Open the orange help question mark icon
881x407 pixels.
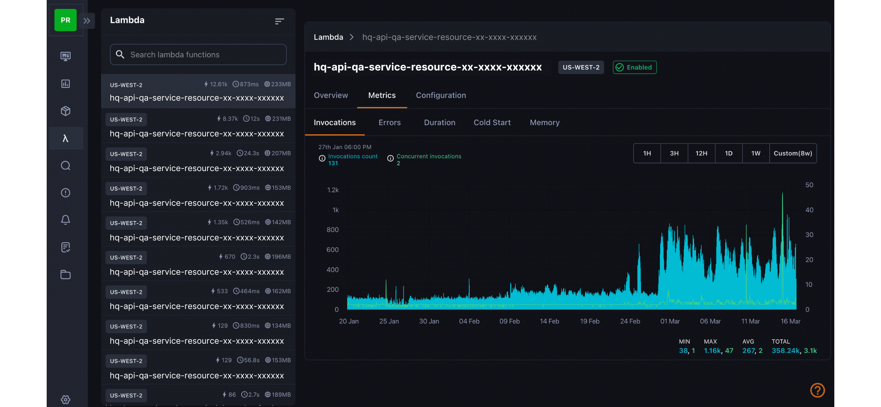(x=817, y=390)
